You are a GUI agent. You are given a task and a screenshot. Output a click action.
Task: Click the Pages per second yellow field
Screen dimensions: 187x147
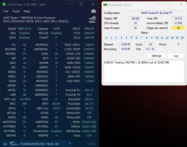tap(178, 28)
